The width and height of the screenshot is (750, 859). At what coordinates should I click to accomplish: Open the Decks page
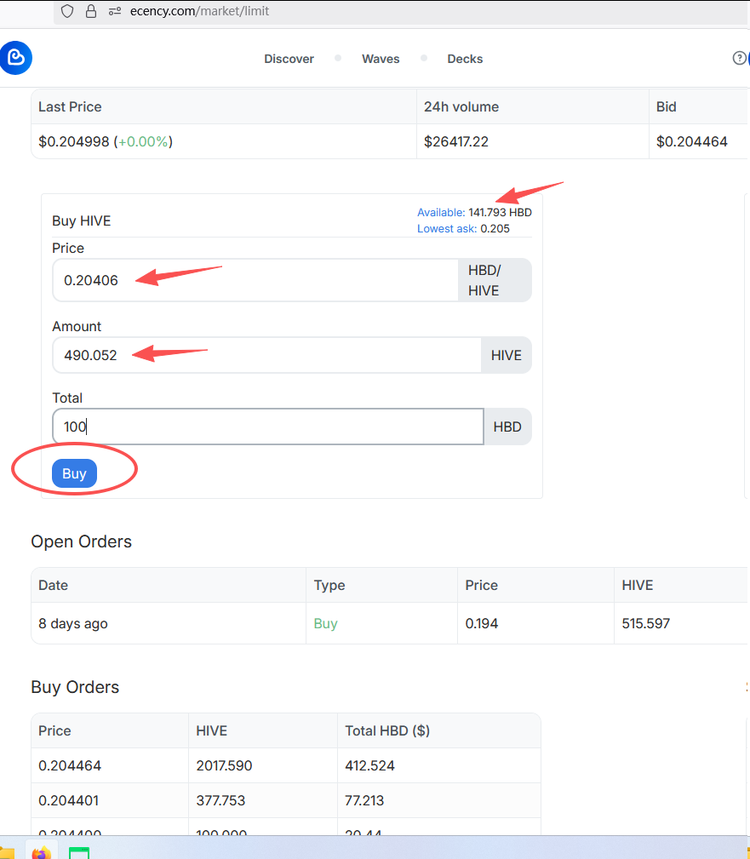coord(465,59)
